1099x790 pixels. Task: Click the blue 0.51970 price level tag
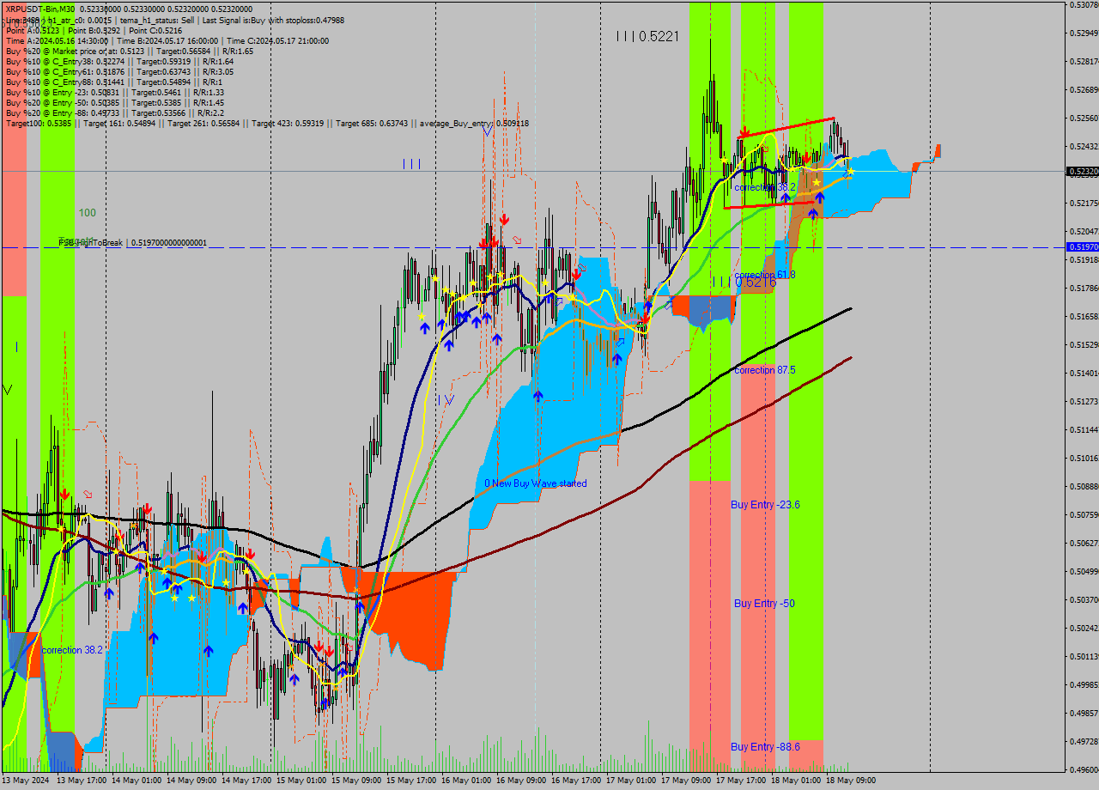(x=1083, y=247)
